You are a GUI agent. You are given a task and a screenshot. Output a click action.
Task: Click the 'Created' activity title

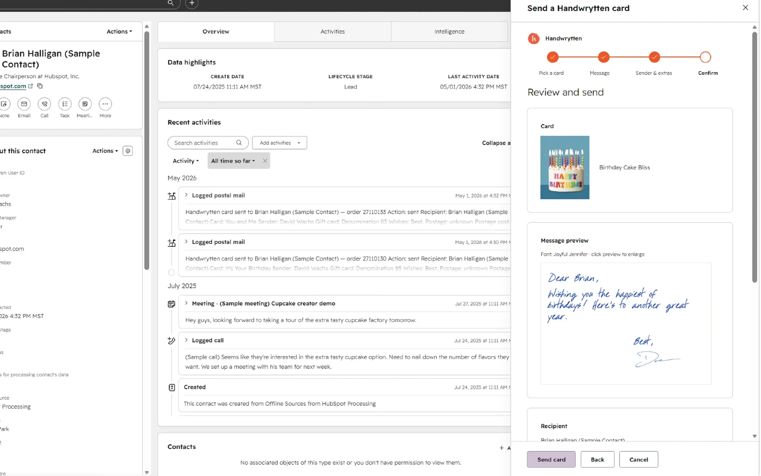click(x=195, y=387)
